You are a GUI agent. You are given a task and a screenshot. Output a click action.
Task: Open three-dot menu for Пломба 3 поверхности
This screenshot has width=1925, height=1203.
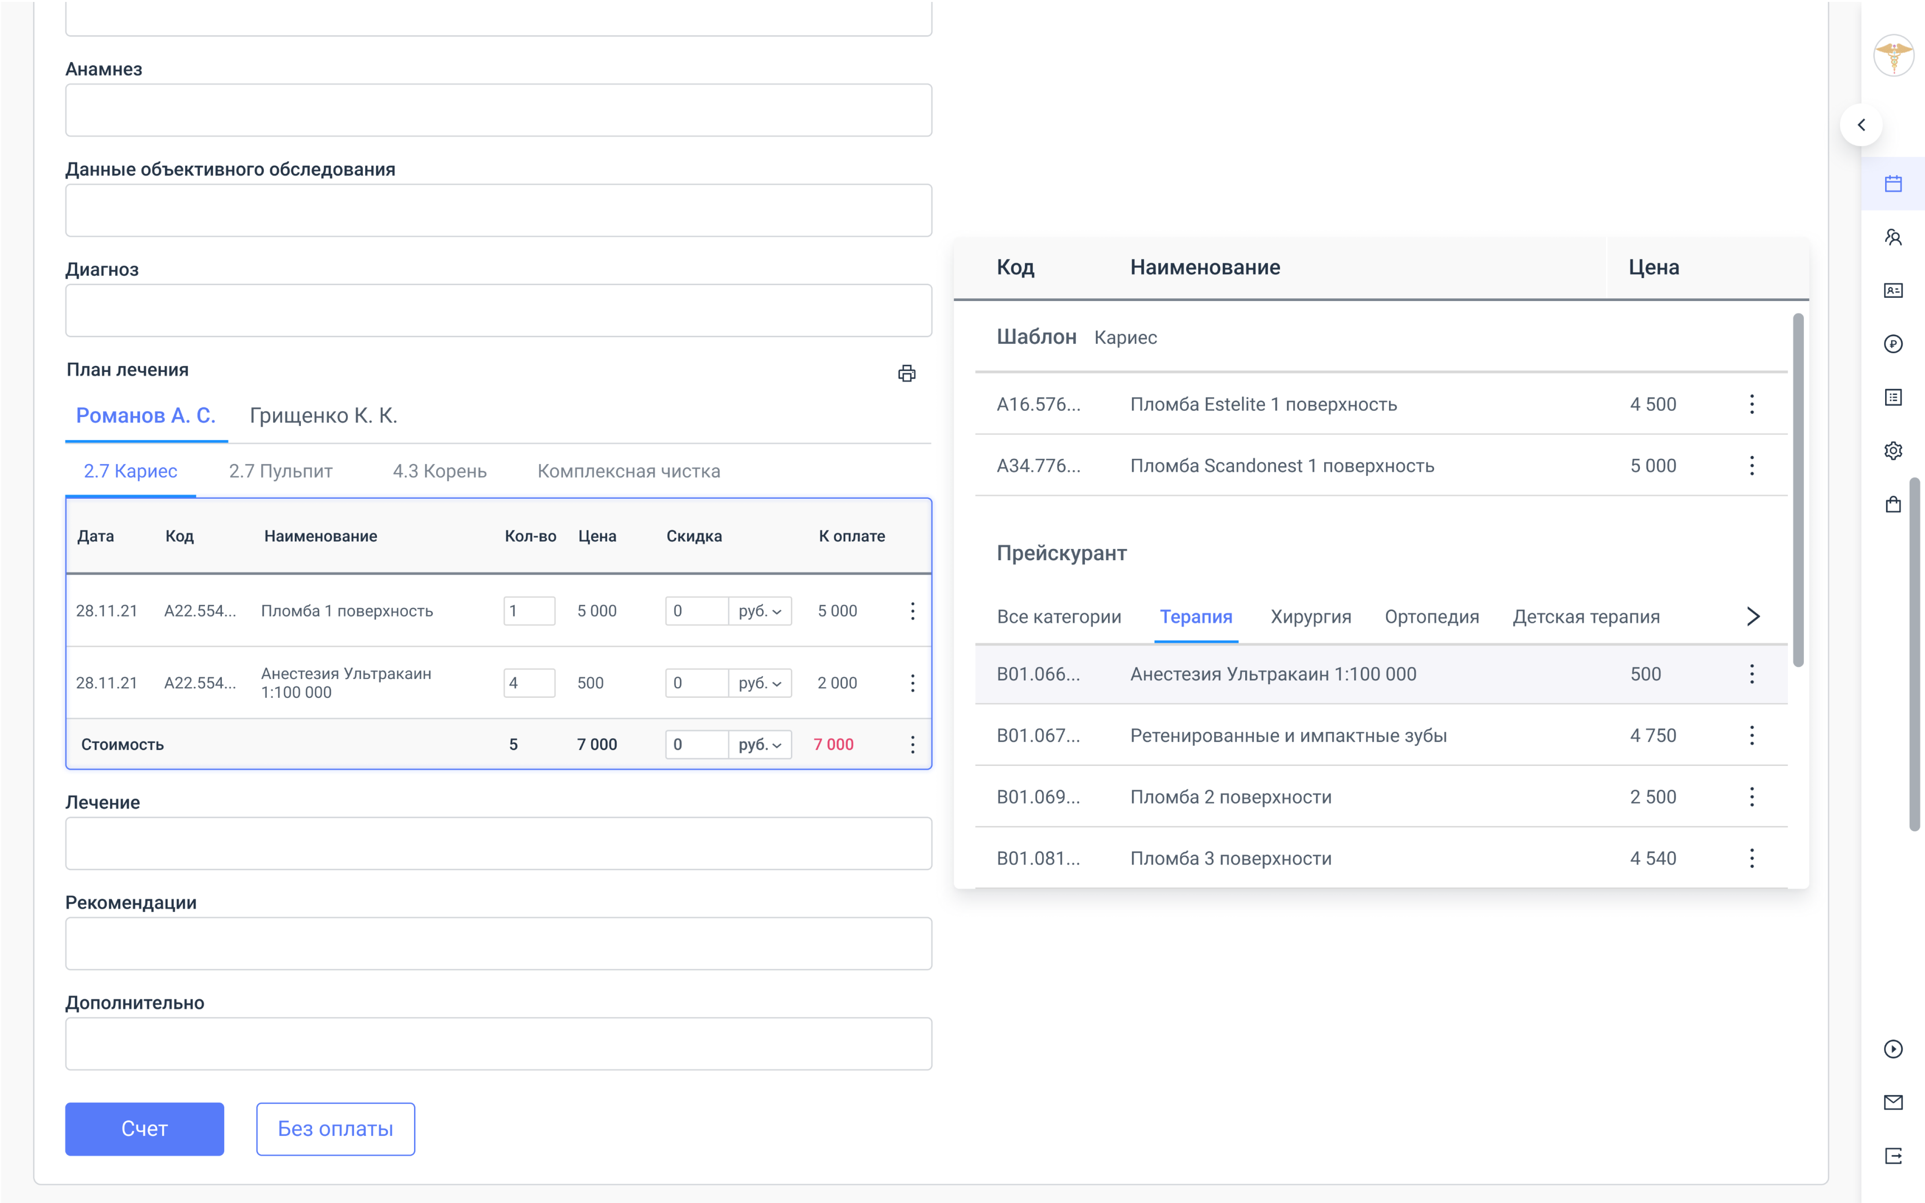1751,858
